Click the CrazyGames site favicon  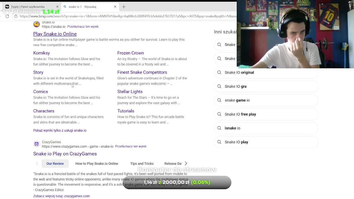point(37,144)
